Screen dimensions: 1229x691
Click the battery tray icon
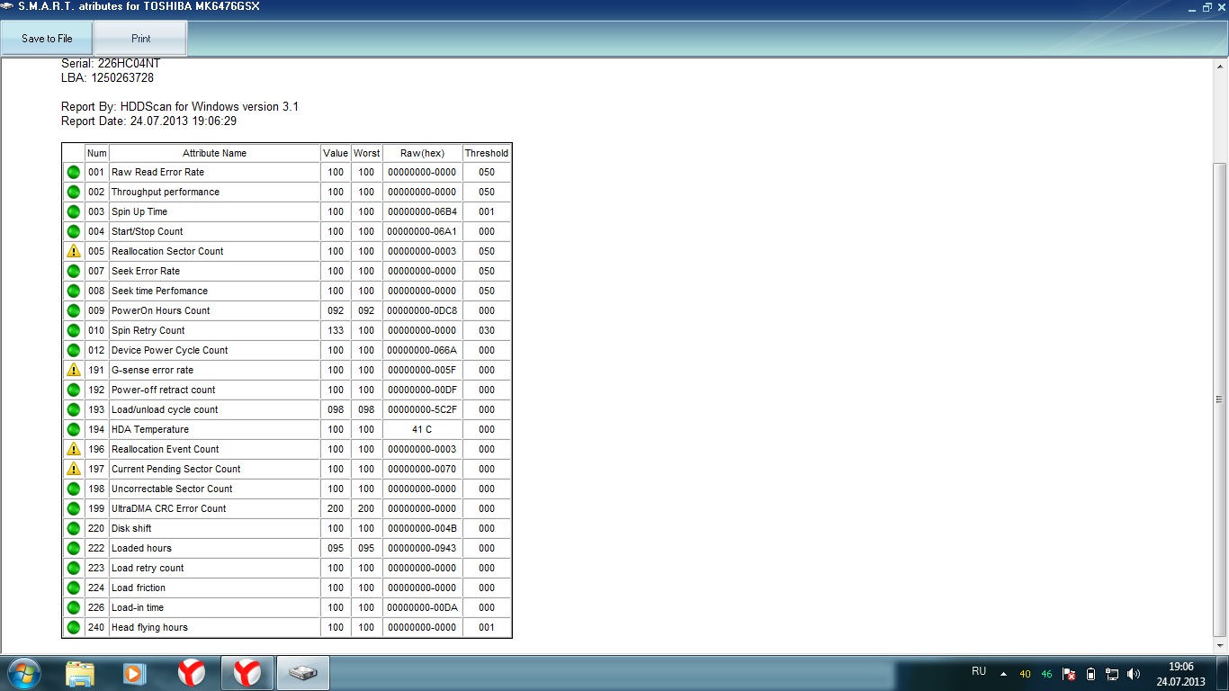click(1090, 674)
